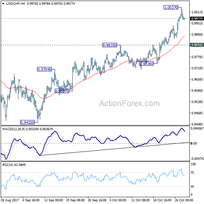Click the MACD 0.004567 axis value
This screenshot has width=204, height=204.
point(197,129)
